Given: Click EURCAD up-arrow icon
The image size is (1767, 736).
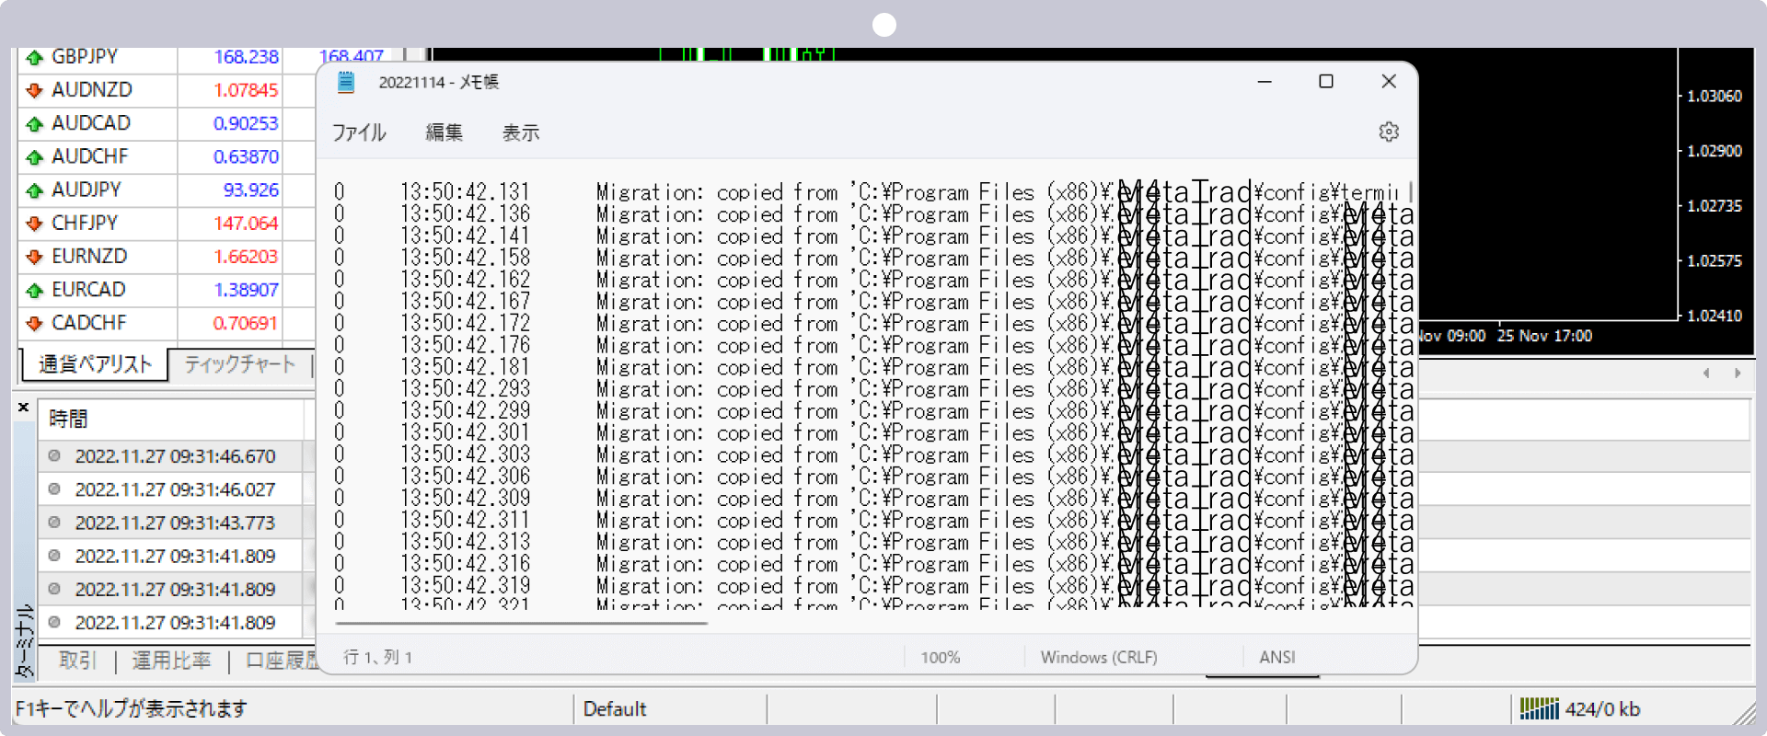Looking at the screenshot, I should 35,290.
